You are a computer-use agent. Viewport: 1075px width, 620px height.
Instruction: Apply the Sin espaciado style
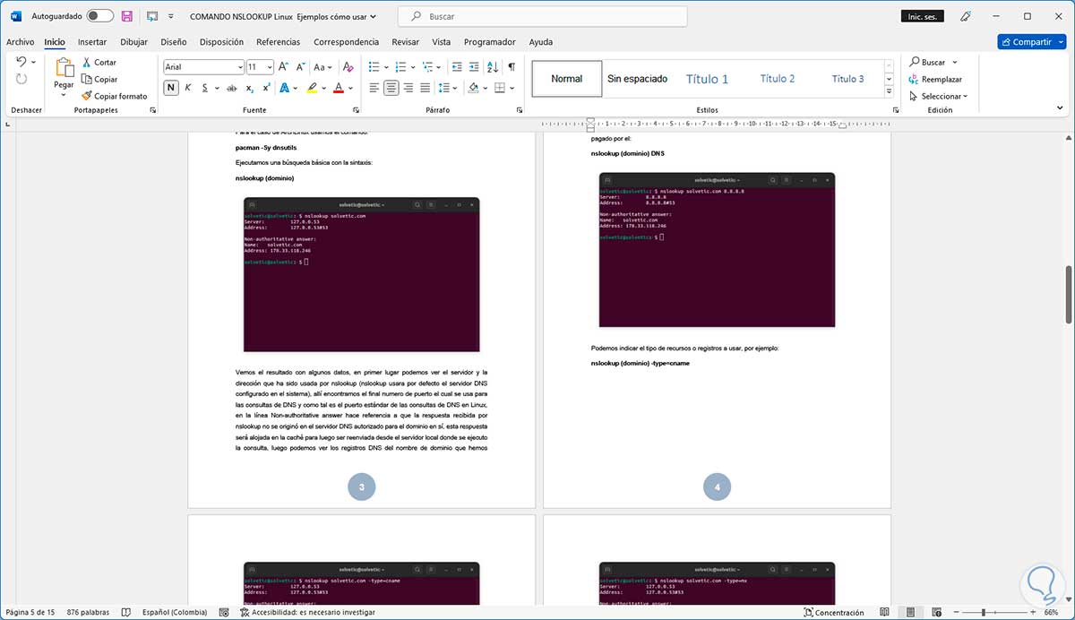[x=637, y=79]
